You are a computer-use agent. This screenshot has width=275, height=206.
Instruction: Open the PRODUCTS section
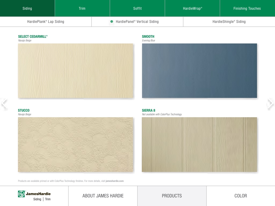point(172,196)
